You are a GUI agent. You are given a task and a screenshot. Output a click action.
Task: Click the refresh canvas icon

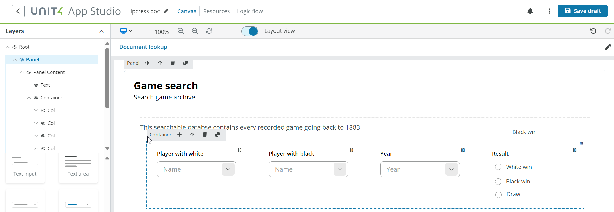coord(209,31)
